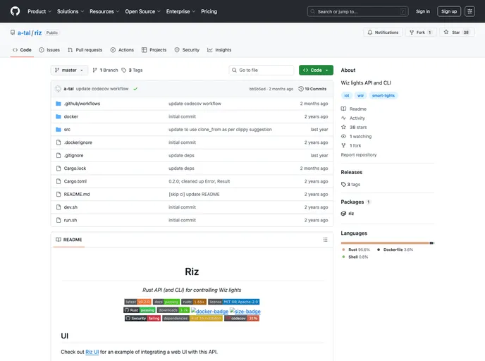485x361 pixels.
Task: Click the Security failing badge
Action: click(x=142, y=318)
